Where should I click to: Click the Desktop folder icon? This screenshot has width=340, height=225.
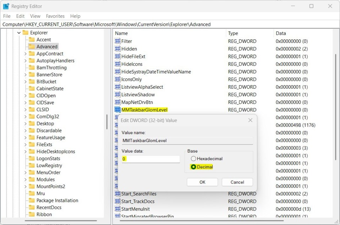click(32, 124)
